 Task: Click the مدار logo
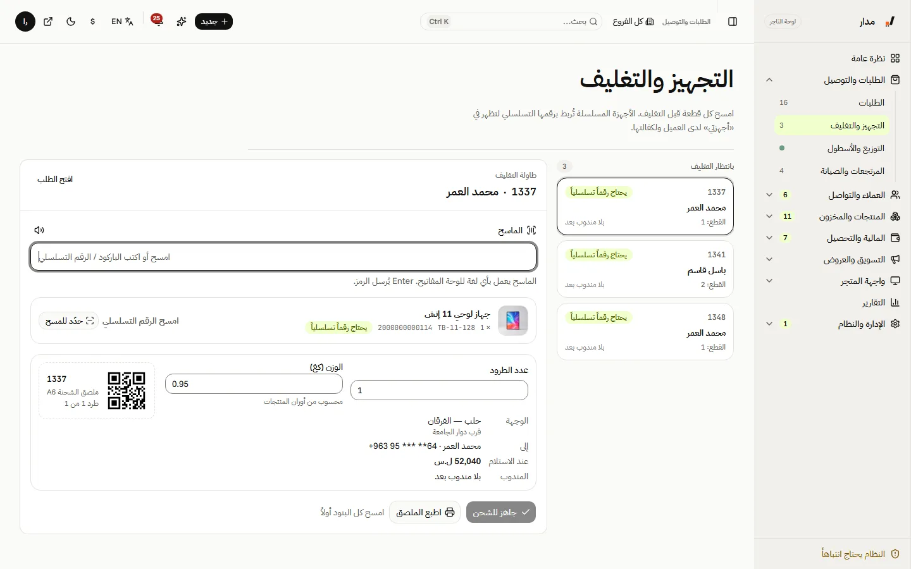coord(877,21)
